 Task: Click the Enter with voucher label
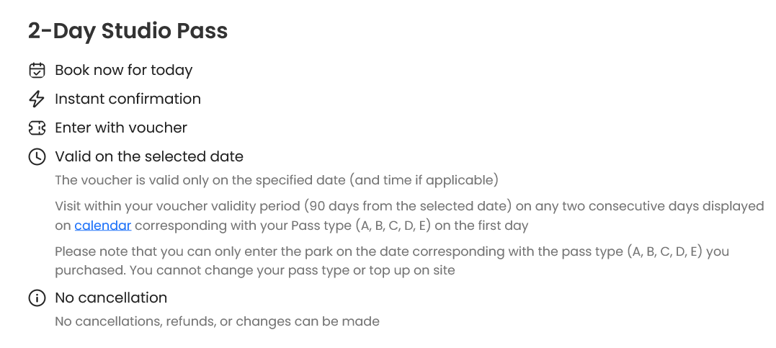(121, 128)
